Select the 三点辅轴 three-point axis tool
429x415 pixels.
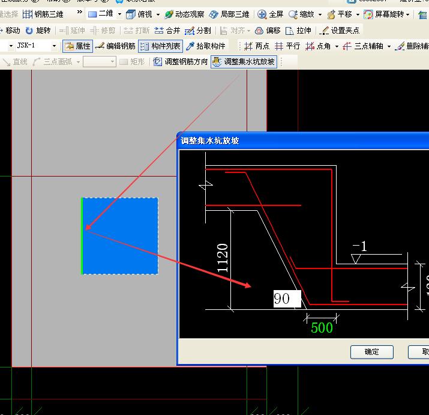(x=363, y=46)
